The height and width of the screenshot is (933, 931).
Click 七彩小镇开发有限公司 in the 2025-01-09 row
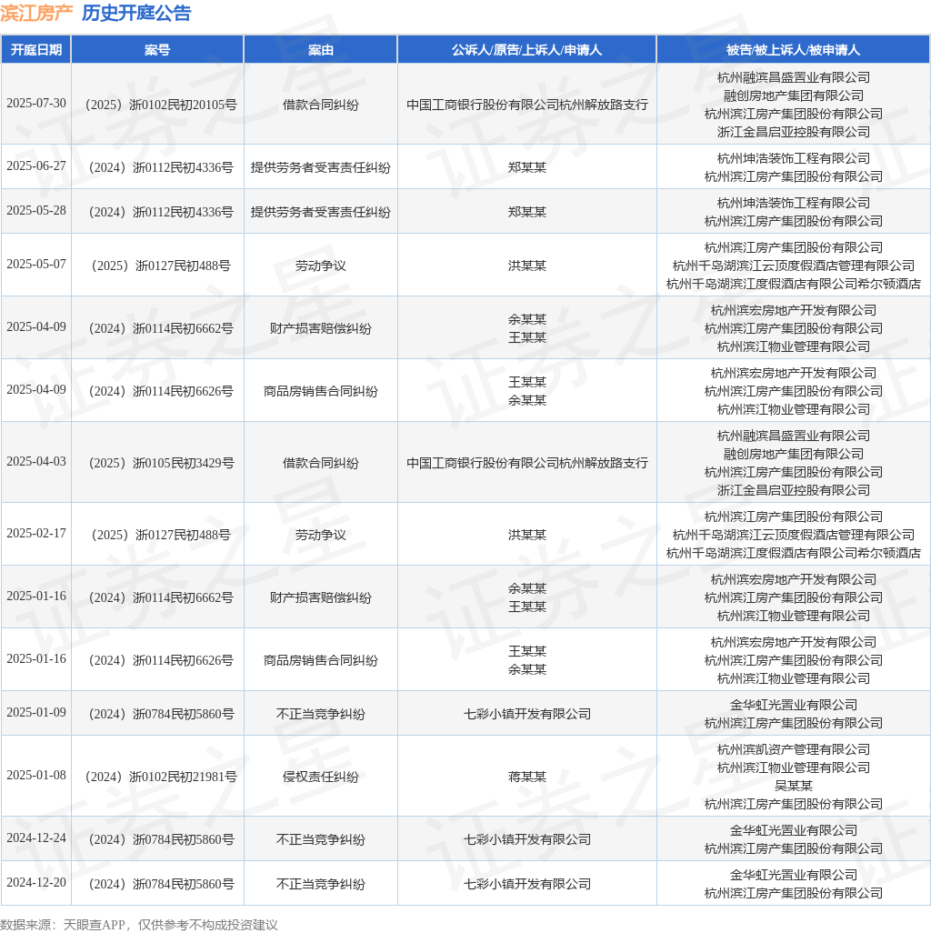coord(527,714)
